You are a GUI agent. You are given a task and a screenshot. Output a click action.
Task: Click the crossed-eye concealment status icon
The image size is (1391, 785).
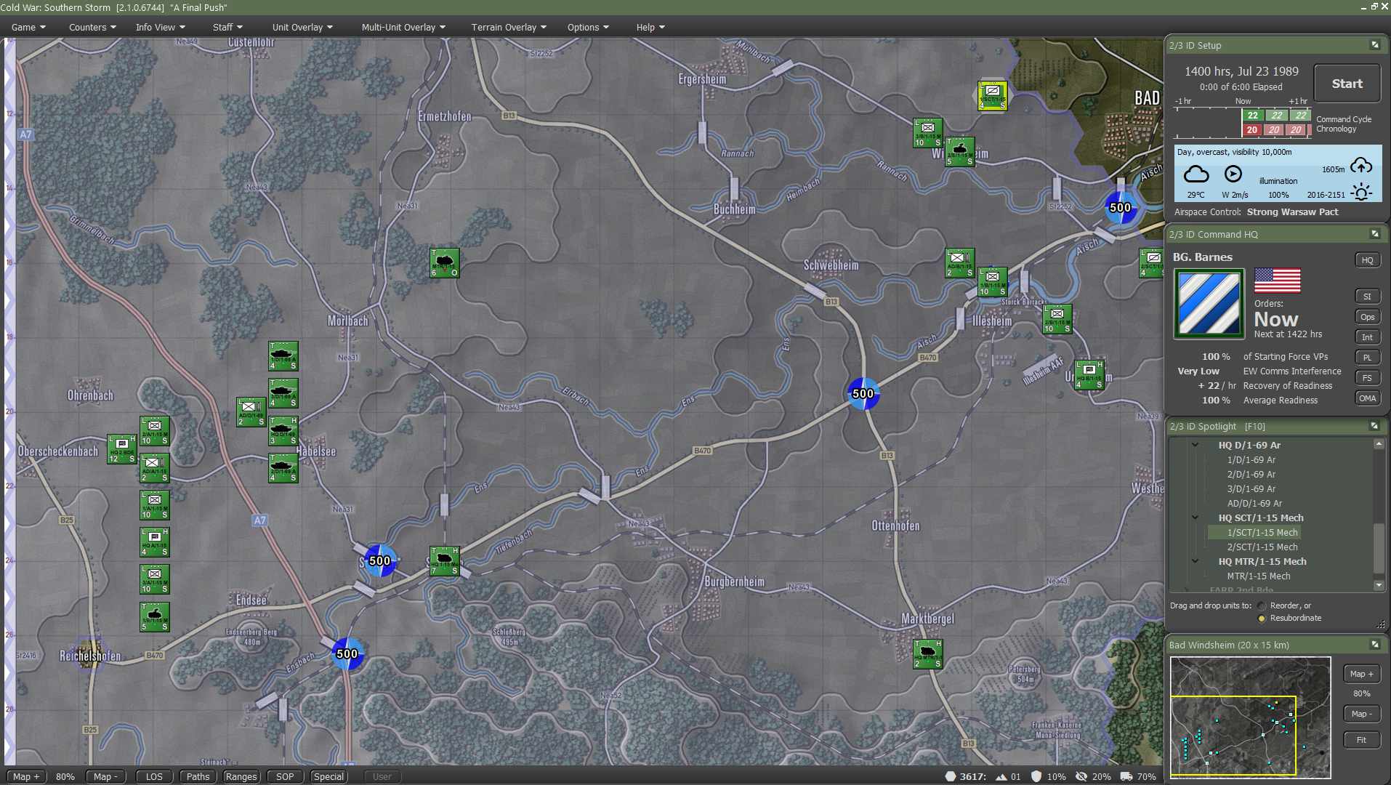point(1081,776)
